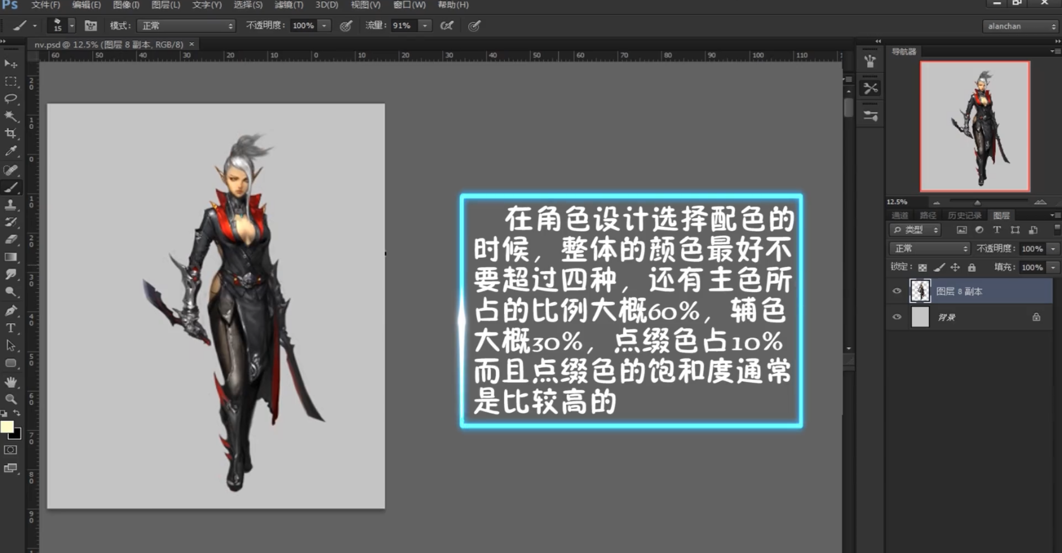Open the Brush panel toggle in options bar
The height and width of the screenshot is (553, 1062).
click(91, 26)
